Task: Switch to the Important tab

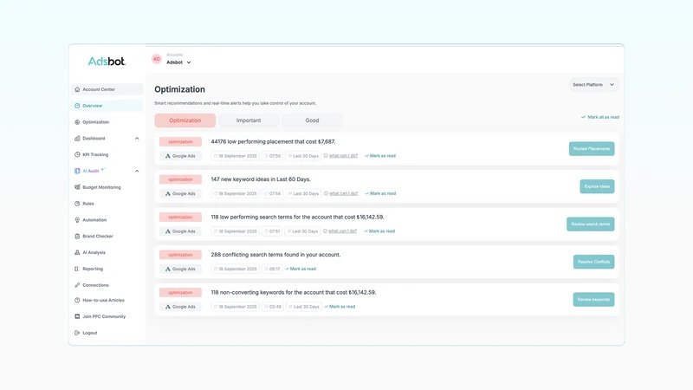Action: [x=249, y=120]
